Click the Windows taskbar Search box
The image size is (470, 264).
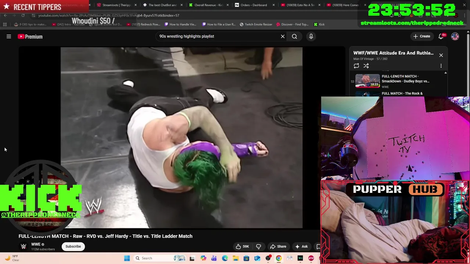click(160, 258)
